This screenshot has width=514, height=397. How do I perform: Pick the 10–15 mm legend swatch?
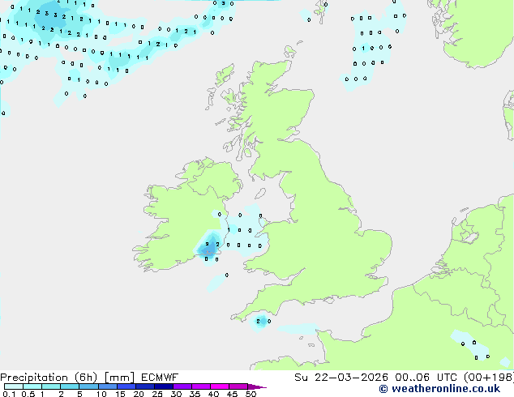pyautogui.click(x=107, y=386)
